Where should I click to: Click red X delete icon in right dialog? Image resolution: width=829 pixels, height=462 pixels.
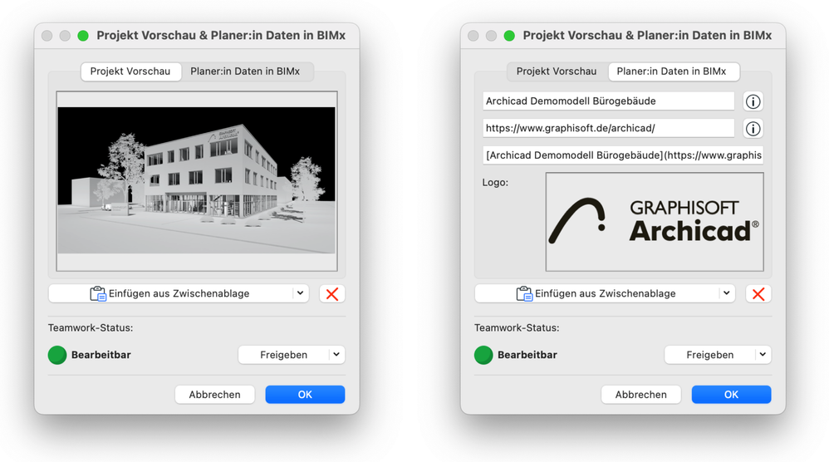[x=758, y=294]
